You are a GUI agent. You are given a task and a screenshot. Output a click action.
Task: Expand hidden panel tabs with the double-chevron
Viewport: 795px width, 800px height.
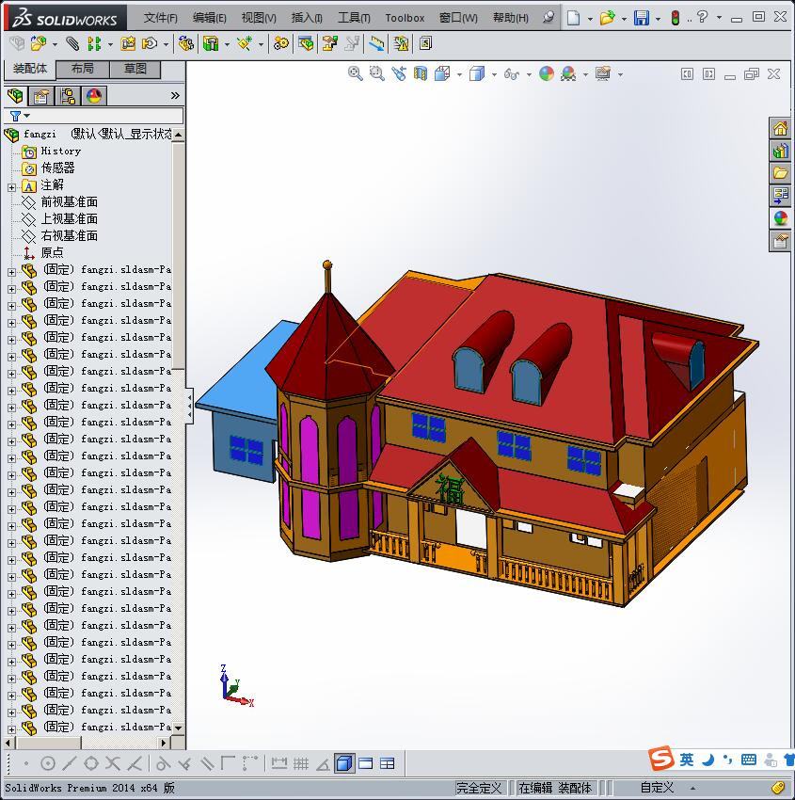[175, 95]
